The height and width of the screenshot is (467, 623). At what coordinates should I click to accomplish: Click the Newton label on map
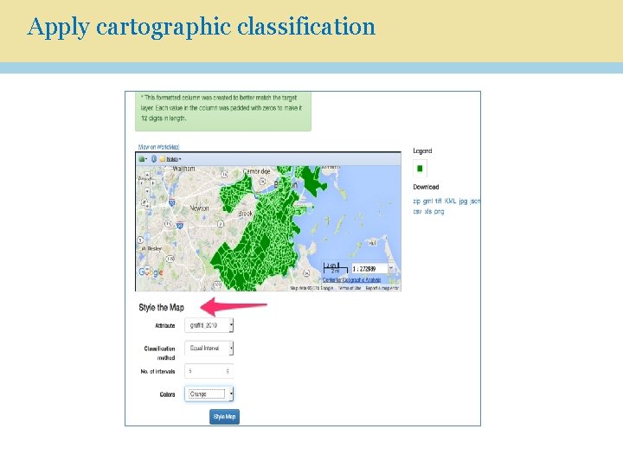point(199,208)
